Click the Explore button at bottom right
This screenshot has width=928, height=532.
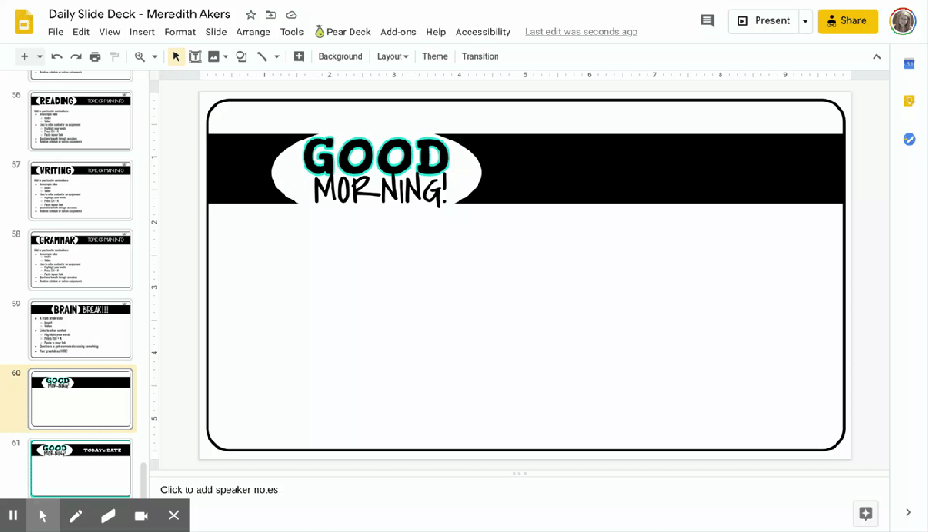tap(865, 514)
